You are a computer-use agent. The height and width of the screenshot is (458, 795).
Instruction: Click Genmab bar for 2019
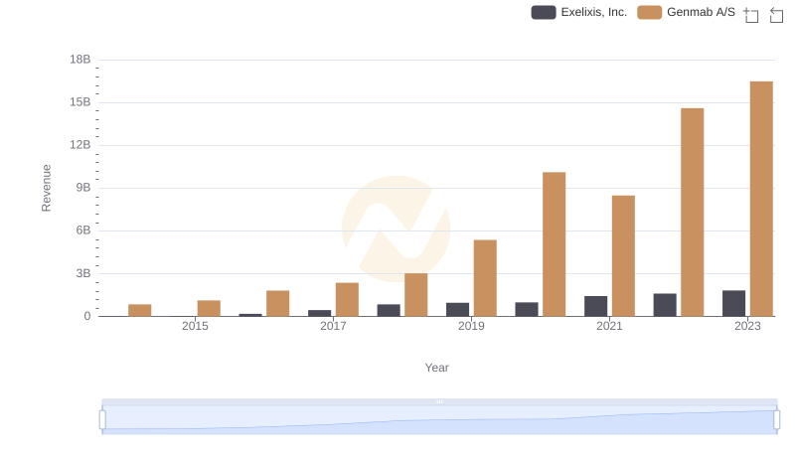(485, 278)
